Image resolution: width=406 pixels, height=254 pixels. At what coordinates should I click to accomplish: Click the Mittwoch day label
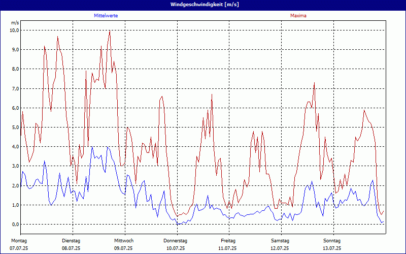[x=124, y=240]
